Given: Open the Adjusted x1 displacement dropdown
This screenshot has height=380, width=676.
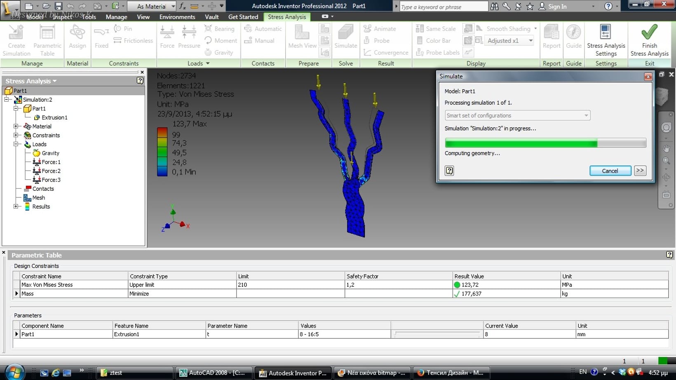Looking at the screenshot, I should (530, 41).
